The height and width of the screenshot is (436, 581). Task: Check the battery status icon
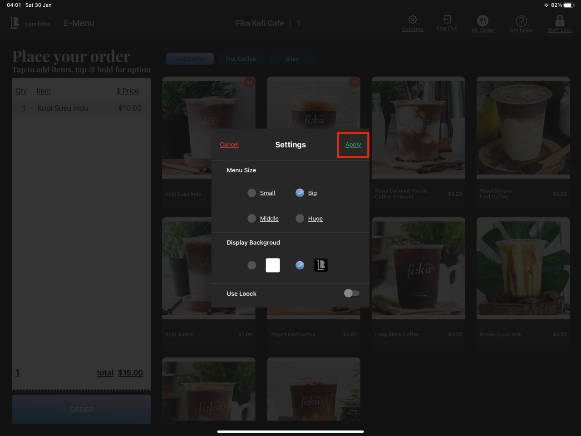[569, 5]
